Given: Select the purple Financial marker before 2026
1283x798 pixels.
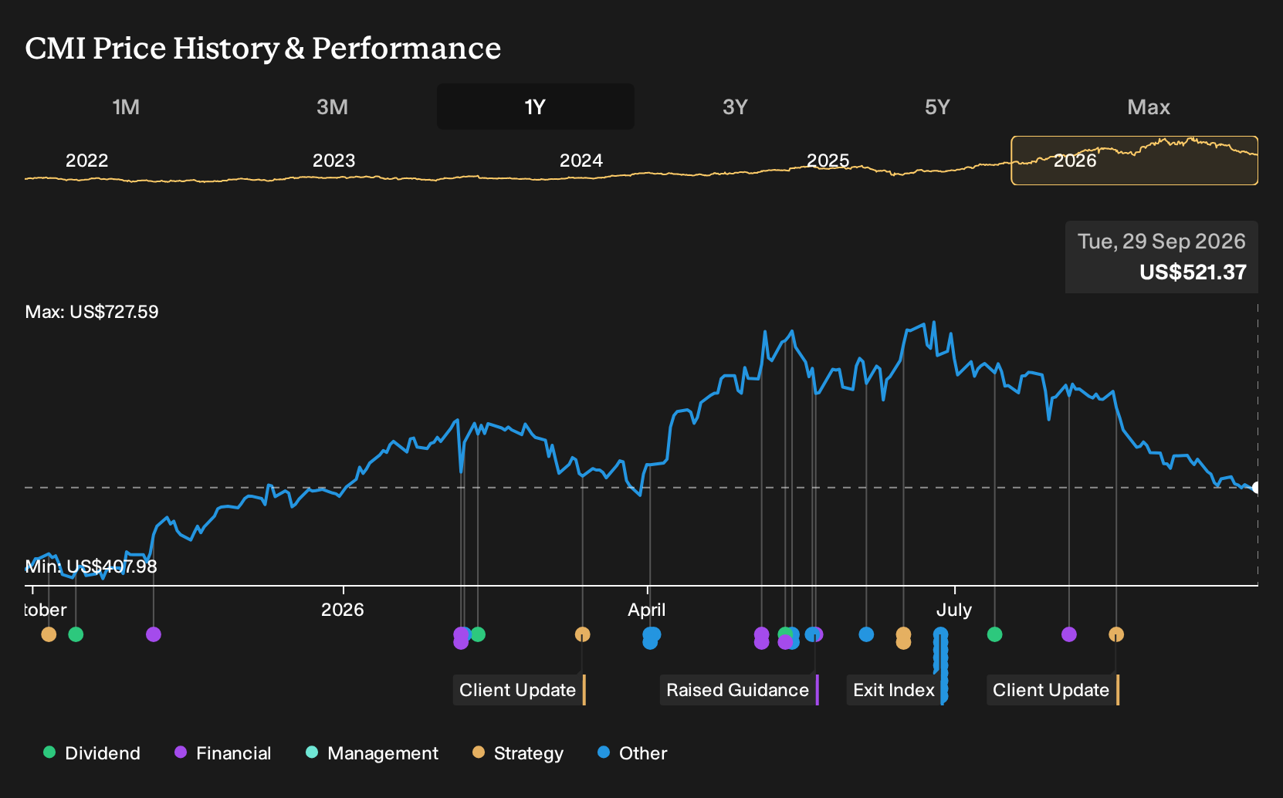Looking at the screenshot, I should pyautogui.click(x=154, y=634).
